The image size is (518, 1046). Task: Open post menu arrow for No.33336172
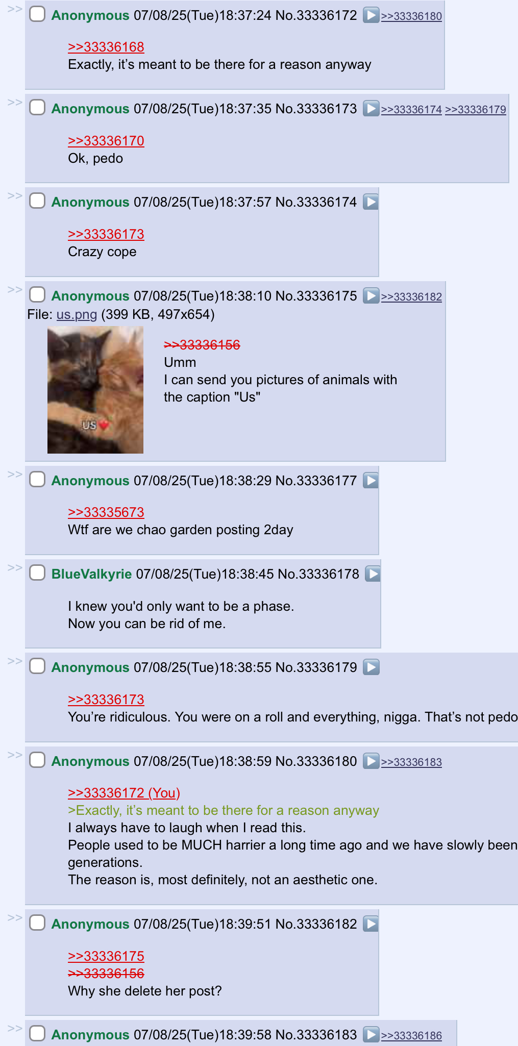[371, 15]
